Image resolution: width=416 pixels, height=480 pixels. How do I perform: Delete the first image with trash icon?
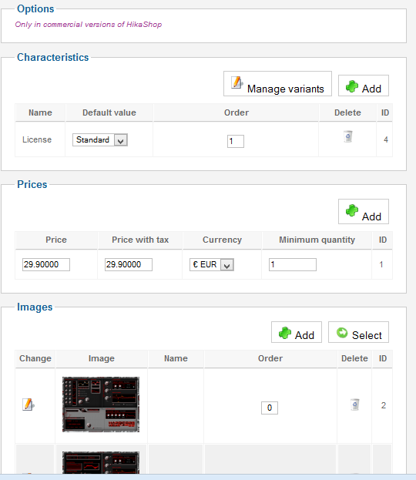[355, 404]
